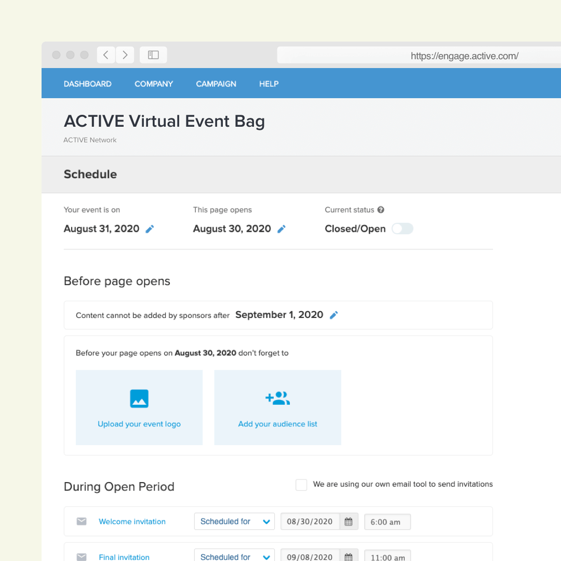This screenshot has width=561, height=561.
Task: Toggle the Closed/Open status switch
Action: click(x=402, y=229)
